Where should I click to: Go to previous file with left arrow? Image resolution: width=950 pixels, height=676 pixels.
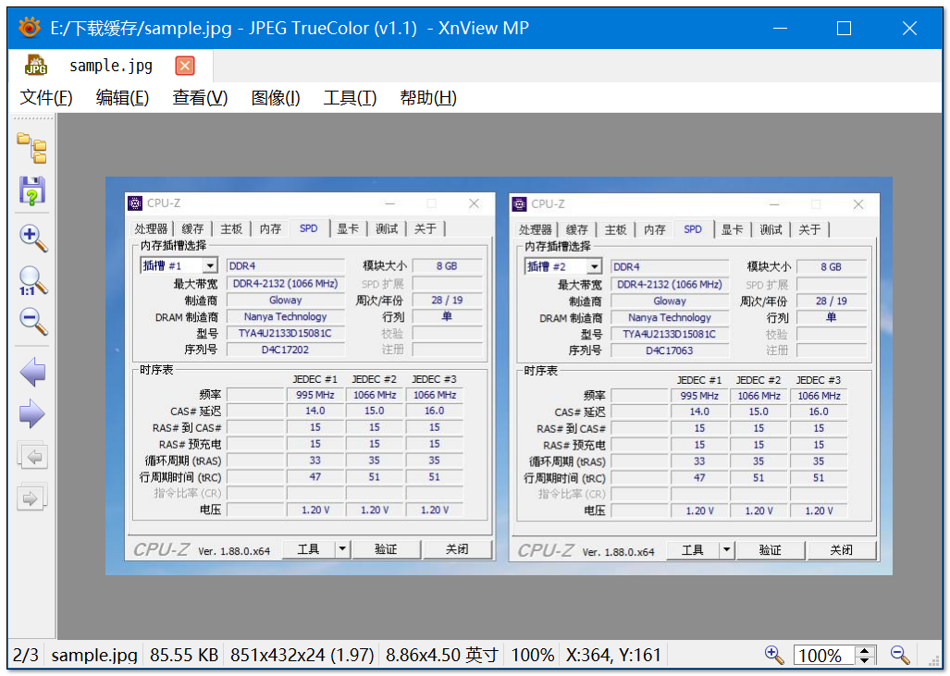tap(32, 373)
